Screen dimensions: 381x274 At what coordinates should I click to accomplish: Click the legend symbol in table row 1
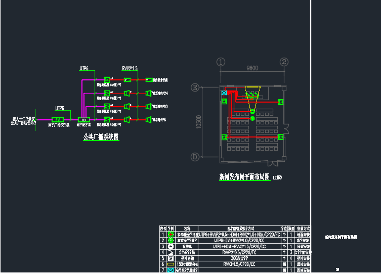(171, 235)
